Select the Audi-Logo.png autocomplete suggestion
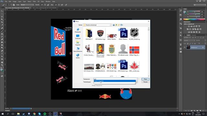This screenshot has height=116, width=207. pyautogui.click(x=114, y=81)
